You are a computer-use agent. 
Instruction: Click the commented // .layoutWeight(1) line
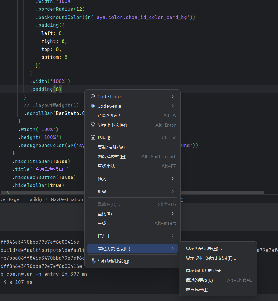tap(51, 105)
